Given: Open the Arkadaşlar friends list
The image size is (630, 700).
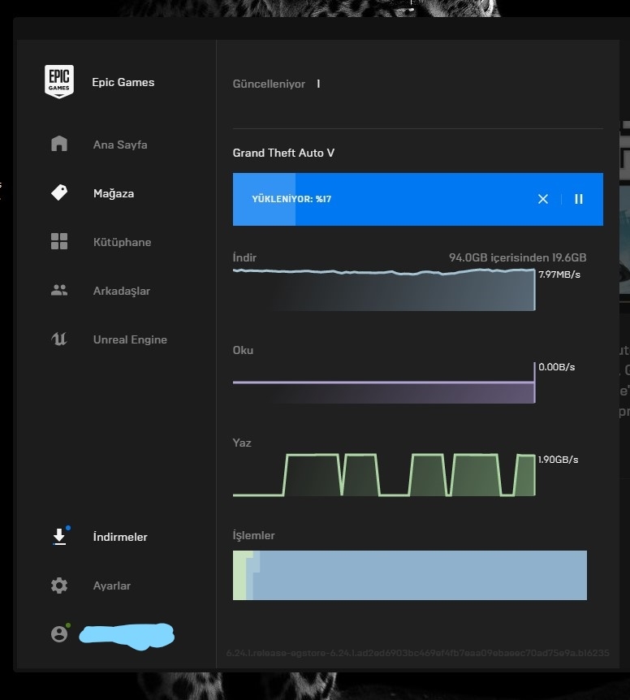Looking at the screenshot, I should pyautogui.click(x=121, y=291).
